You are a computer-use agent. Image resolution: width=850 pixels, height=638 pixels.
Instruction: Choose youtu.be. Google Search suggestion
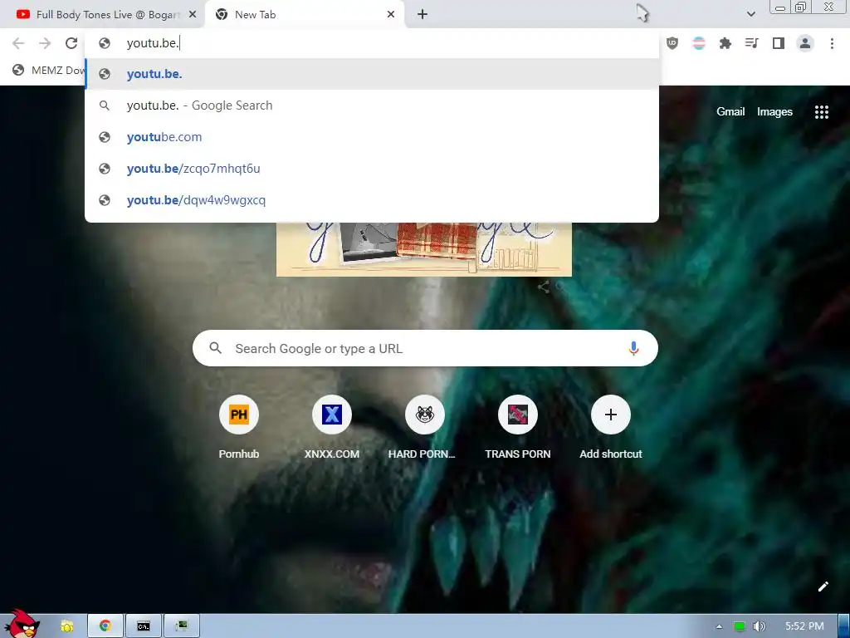[372, 106]
